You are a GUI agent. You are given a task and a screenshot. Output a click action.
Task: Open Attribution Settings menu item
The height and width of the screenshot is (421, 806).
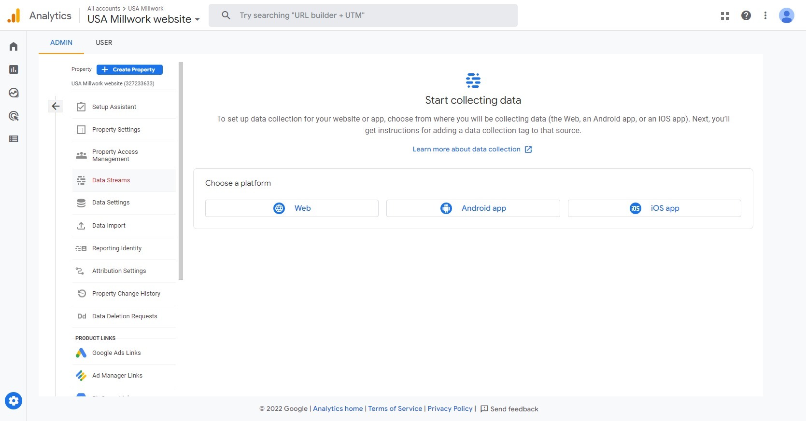pyautogui.click(x=124, y=271)
